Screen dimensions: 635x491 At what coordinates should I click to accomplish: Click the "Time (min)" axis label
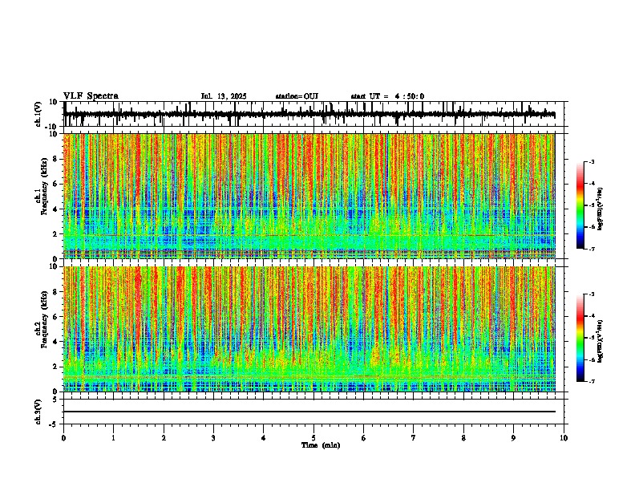(x=321, y=445)
